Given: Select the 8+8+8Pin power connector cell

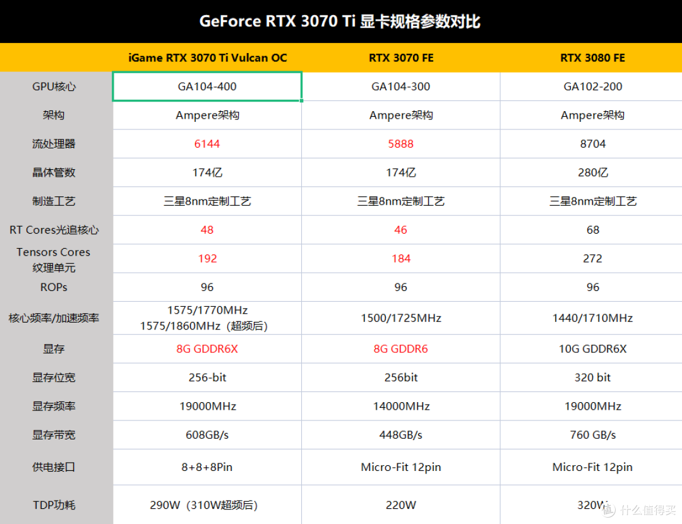Looking at the screenshot, I should click(207, 467).
